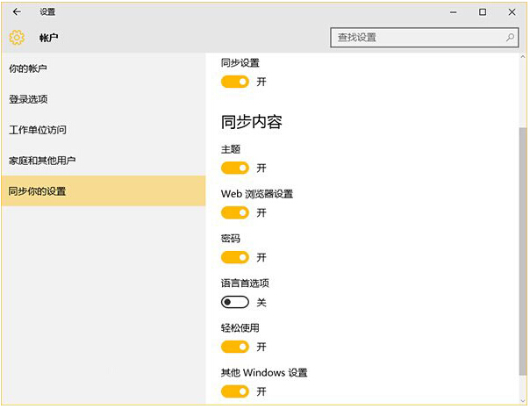This screenshot has width=530, height=409.
Task: Click the 查找设置 search field
Action: pyautogui.click(x=417, y=38)
